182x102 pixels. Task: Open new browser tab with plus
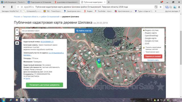[109, 2]
